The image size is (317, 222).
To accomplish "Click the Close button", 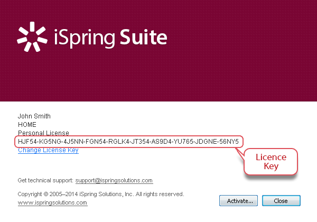I will pyautogui.click(x=281, y=200).
